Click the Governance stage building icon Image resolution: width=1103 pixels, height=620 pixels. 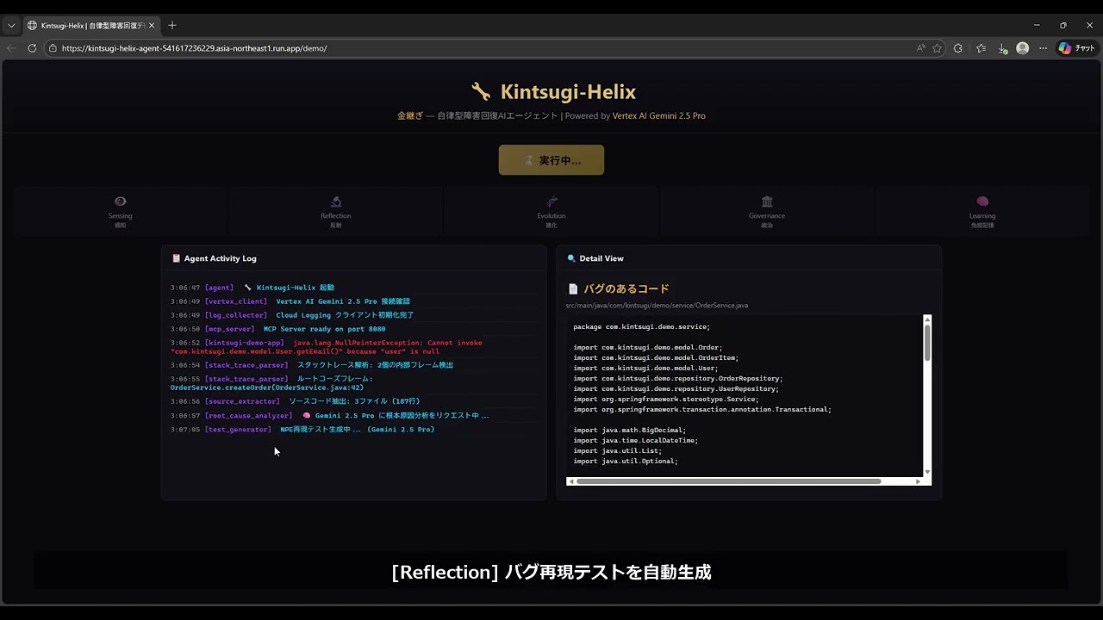tap(767, 201)
